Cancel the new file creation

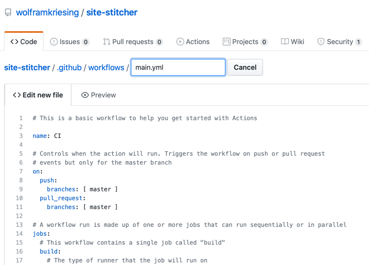click(245, 67)
